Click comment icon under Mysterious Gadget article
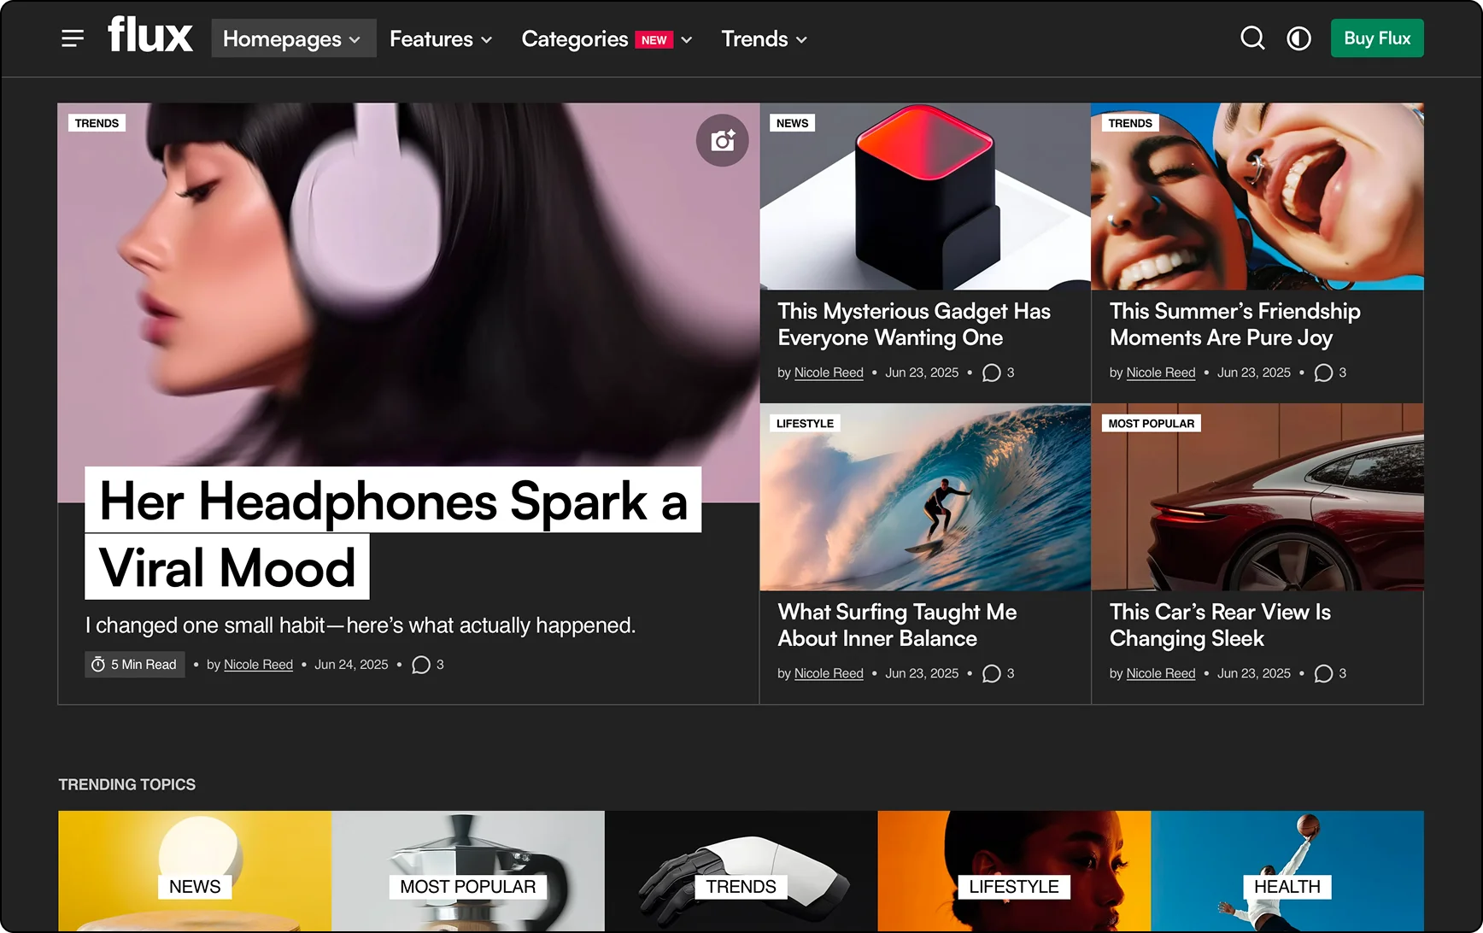This screenshot has width=1483, height=933. [991, 373]
